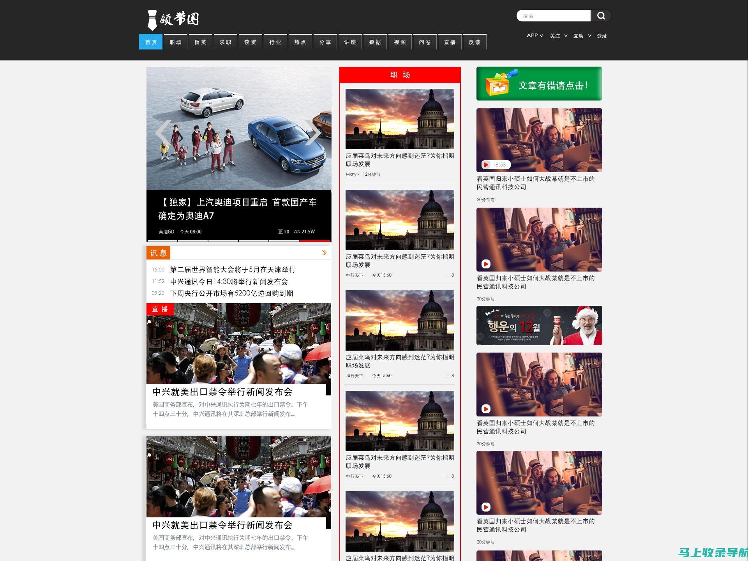Open the 行业 nav item
This screenshot has width=748, height=561.
point(275,42)
